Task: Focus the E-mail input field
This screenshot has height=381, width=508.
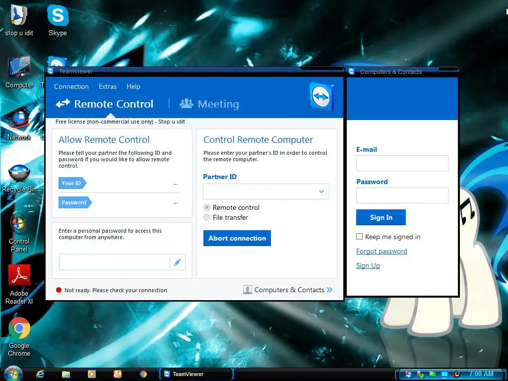Action: coord(402,163)
